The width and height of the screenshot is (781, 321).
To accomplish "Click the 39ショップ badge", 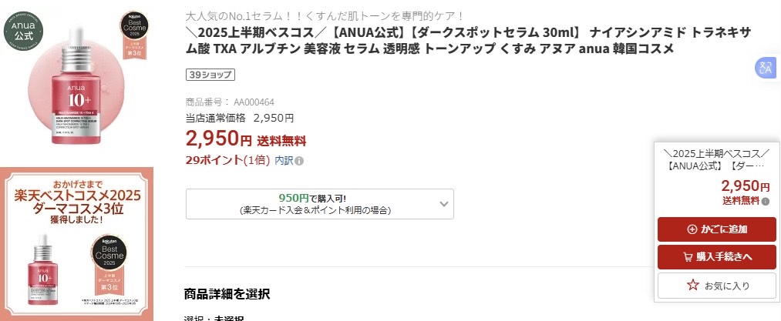I will [x=210, y=75].
